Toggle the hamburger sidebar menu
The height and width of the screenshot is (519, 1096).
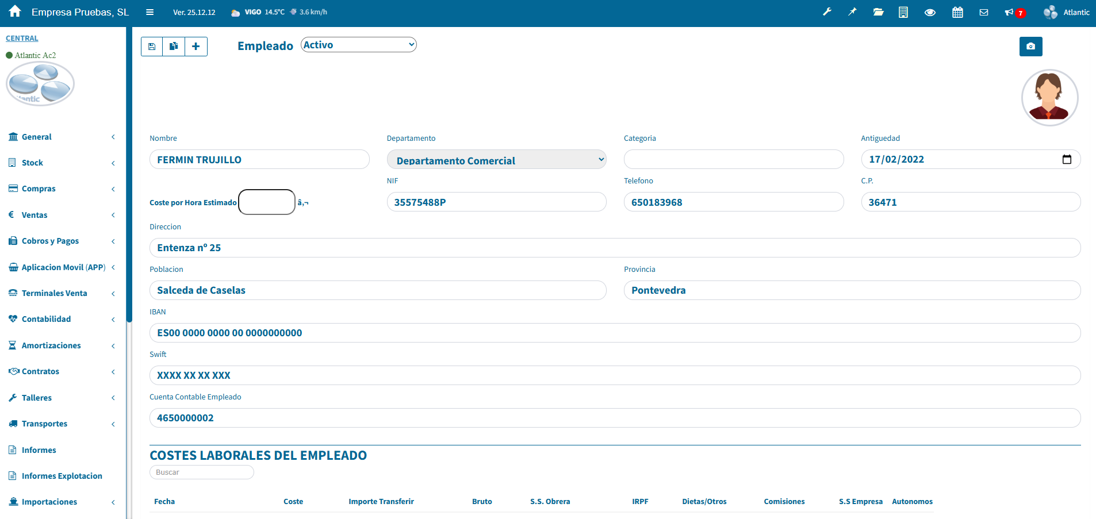pos(150,12)
